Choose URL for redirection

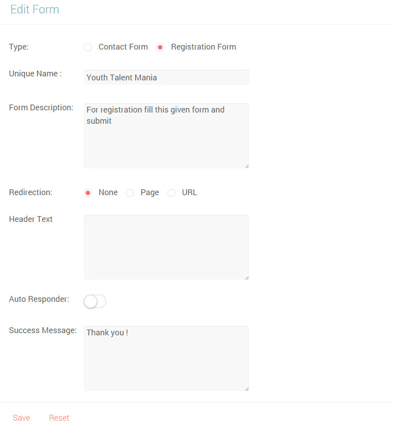[171, 193]
